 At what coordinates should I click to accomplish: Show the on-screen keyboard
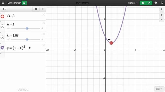pos(159,89)
